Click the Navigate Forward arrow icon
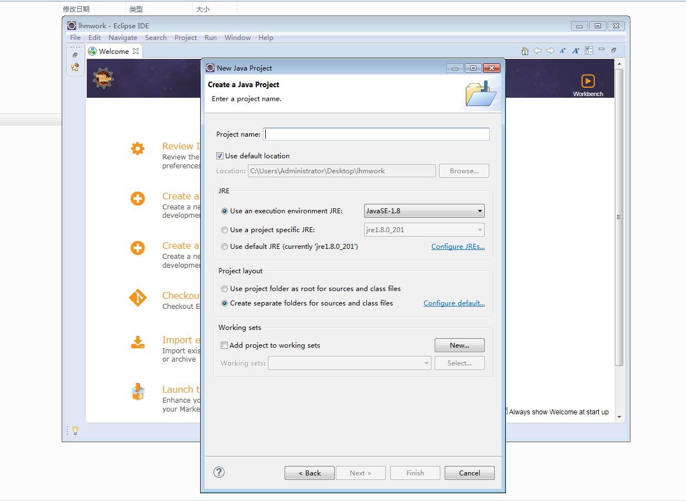 550,51
